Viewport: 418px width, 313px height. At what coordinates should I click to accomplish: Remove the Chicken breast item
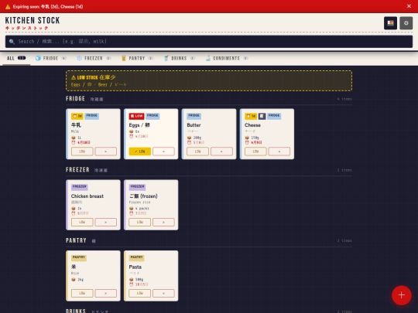106,222
